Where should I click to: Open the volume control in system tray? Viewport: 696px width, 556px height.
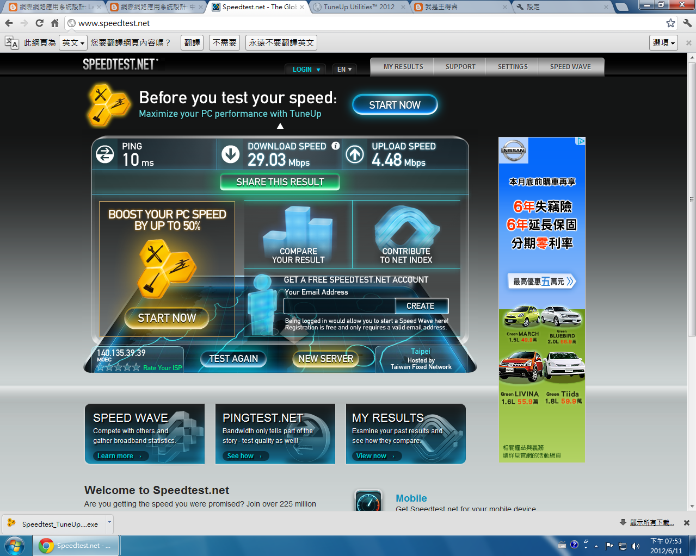coord(636,546)
